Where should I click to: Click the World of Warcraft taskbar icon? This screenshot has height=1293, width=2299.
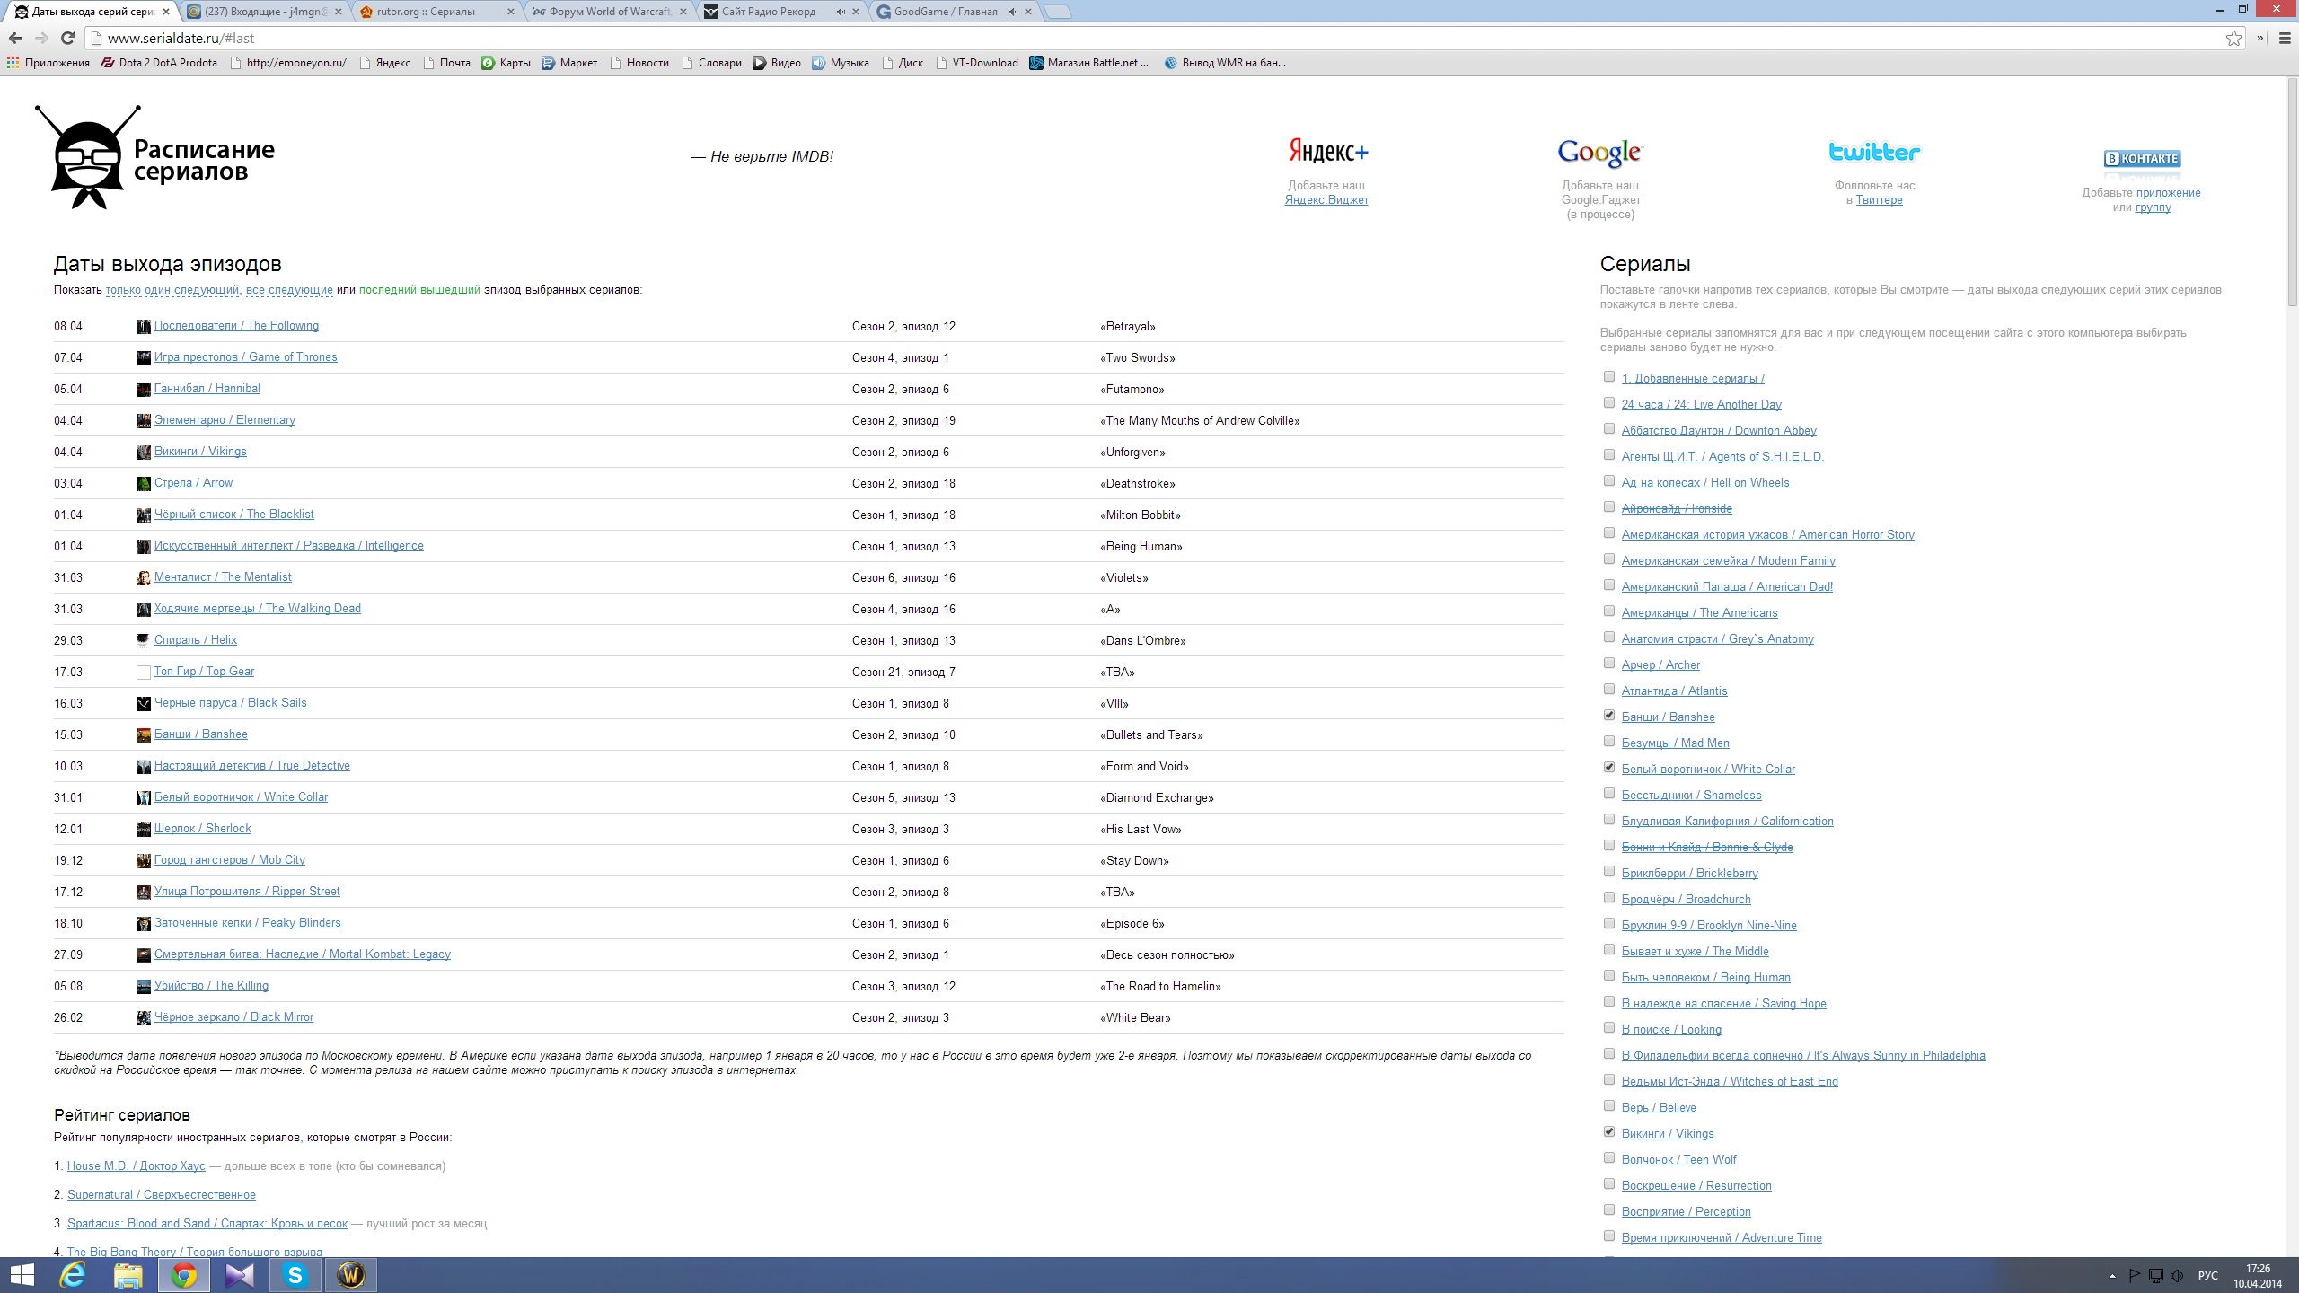pyautogui.click(x=350, y=1275)
